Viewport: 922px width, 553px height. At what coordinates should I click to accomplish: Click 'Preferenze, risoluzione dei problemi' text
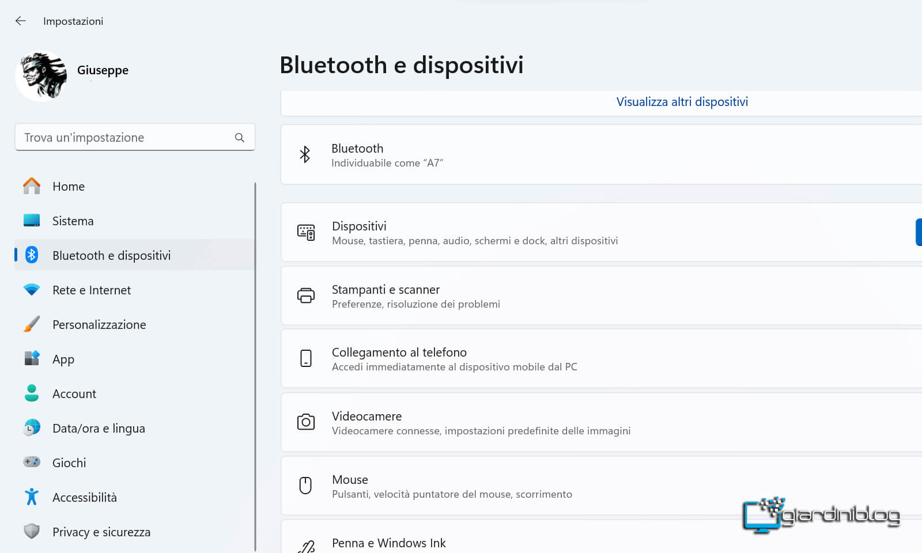[x=416, y=304]
